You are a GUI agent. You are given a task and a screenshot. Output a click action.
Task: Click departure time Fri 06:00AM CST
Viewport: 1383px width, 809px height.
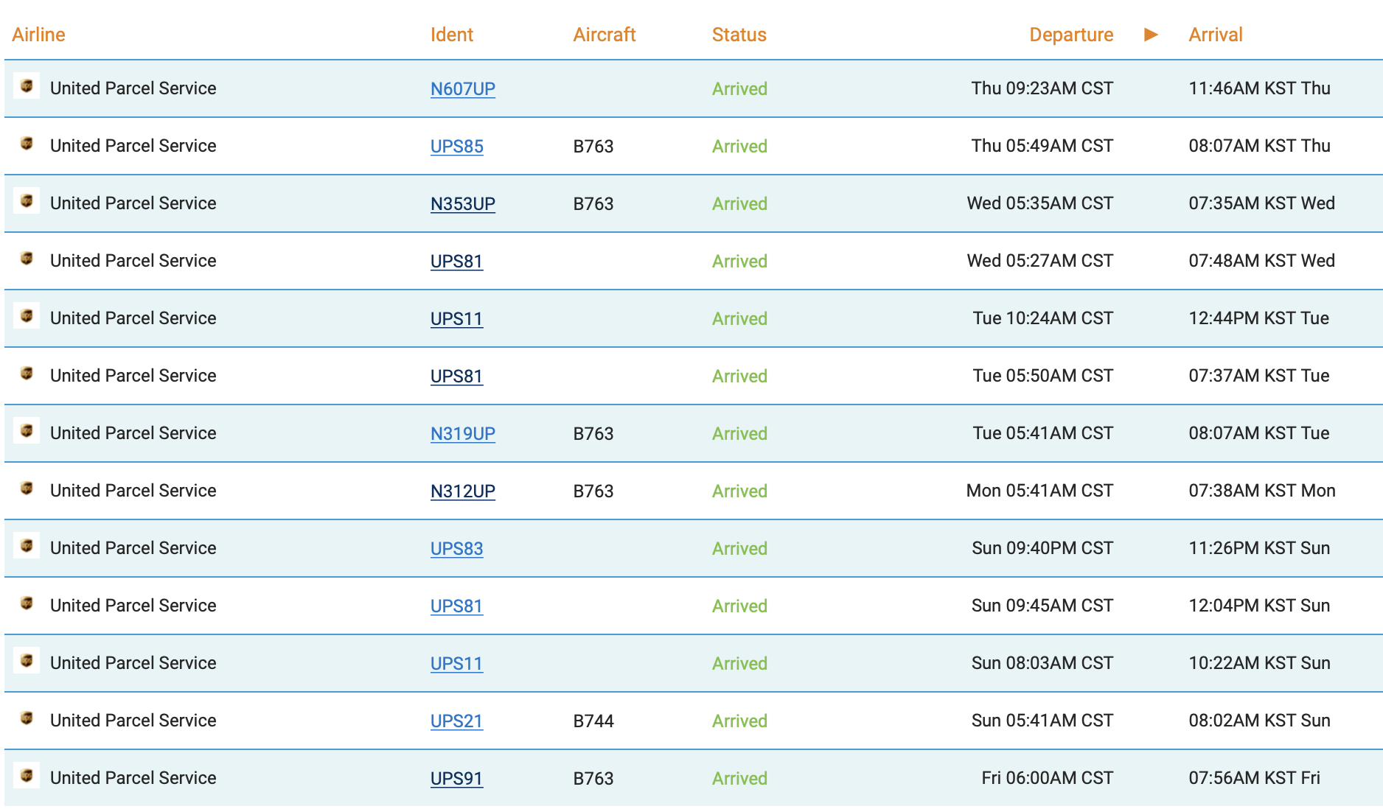click(1048, 778)
